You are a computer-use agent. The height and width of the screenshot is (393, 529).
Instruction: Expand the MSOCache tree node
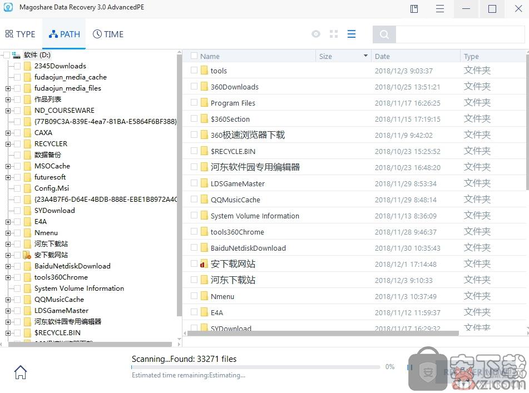pyautogui.click(x=8, y=166)
